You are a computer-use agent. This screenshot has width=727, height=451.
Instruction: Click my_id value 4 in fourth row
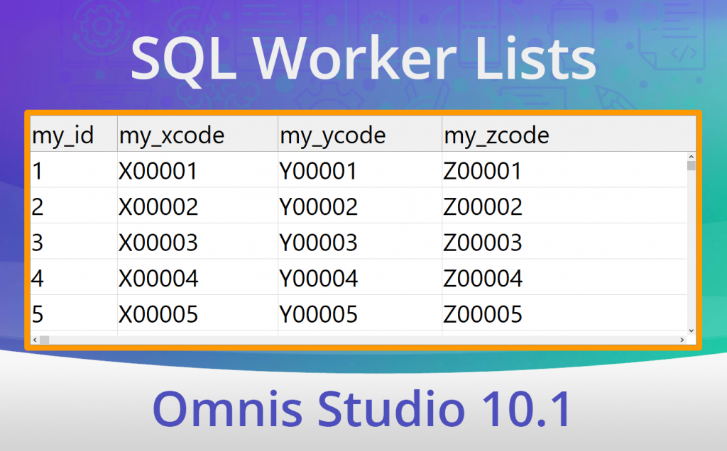click(74, 277)
